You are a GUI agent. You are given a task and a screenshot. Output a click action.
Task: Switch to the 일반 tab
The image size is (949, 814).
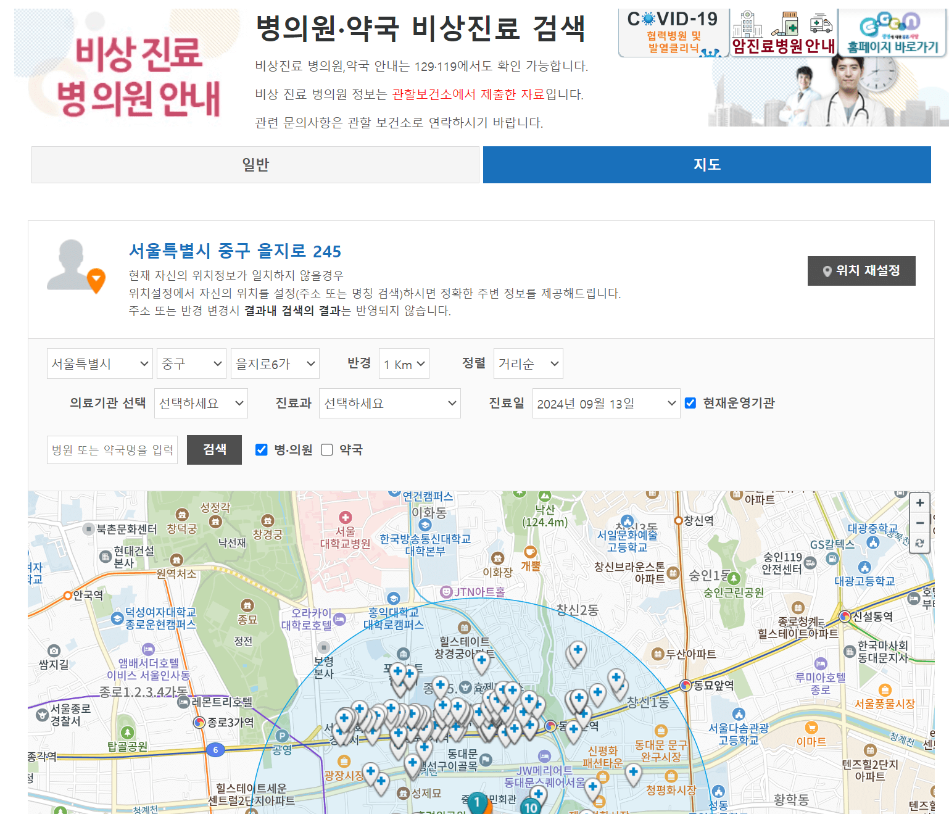[255, 165]
